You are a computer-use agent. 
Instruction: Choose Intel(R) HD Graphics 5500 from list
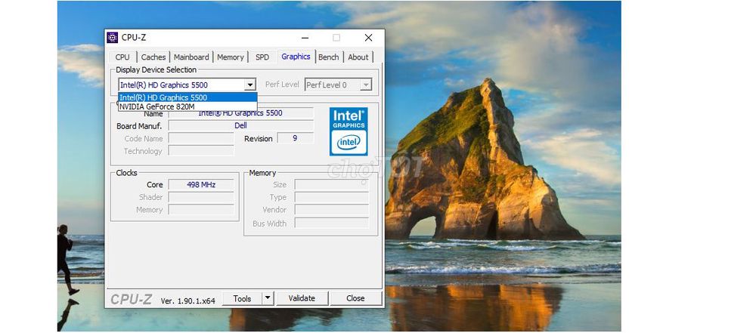coord(187,97)
